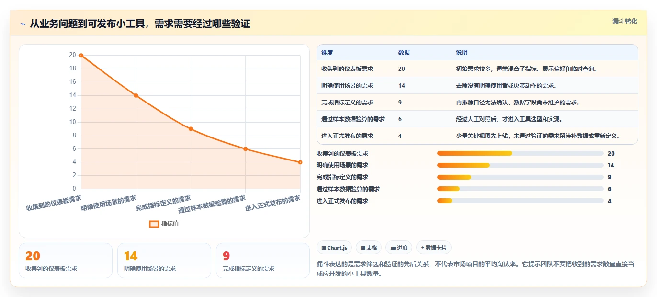Click table row 完成指标定义的需求
Image resolution: width=657 pixels, height=297 pixels.
click(x=477, y=103)
